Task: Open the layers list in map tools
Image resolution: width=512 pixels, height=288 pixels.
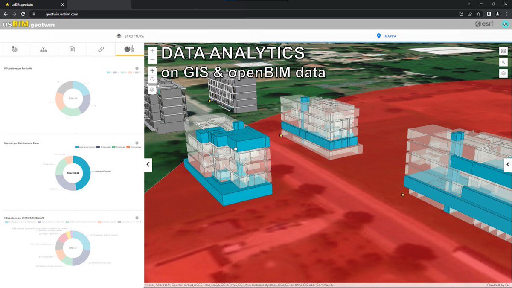Action: tap(153, 90)
